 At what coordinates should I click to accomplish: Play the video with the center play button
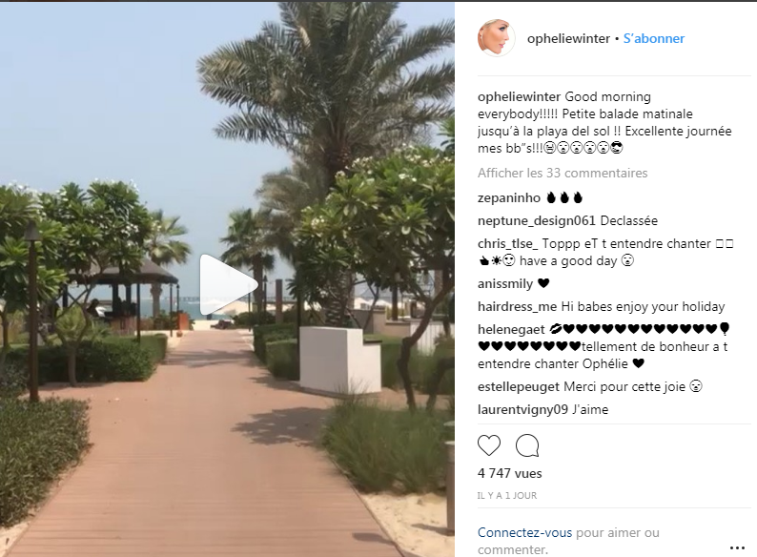pos(228,285)
